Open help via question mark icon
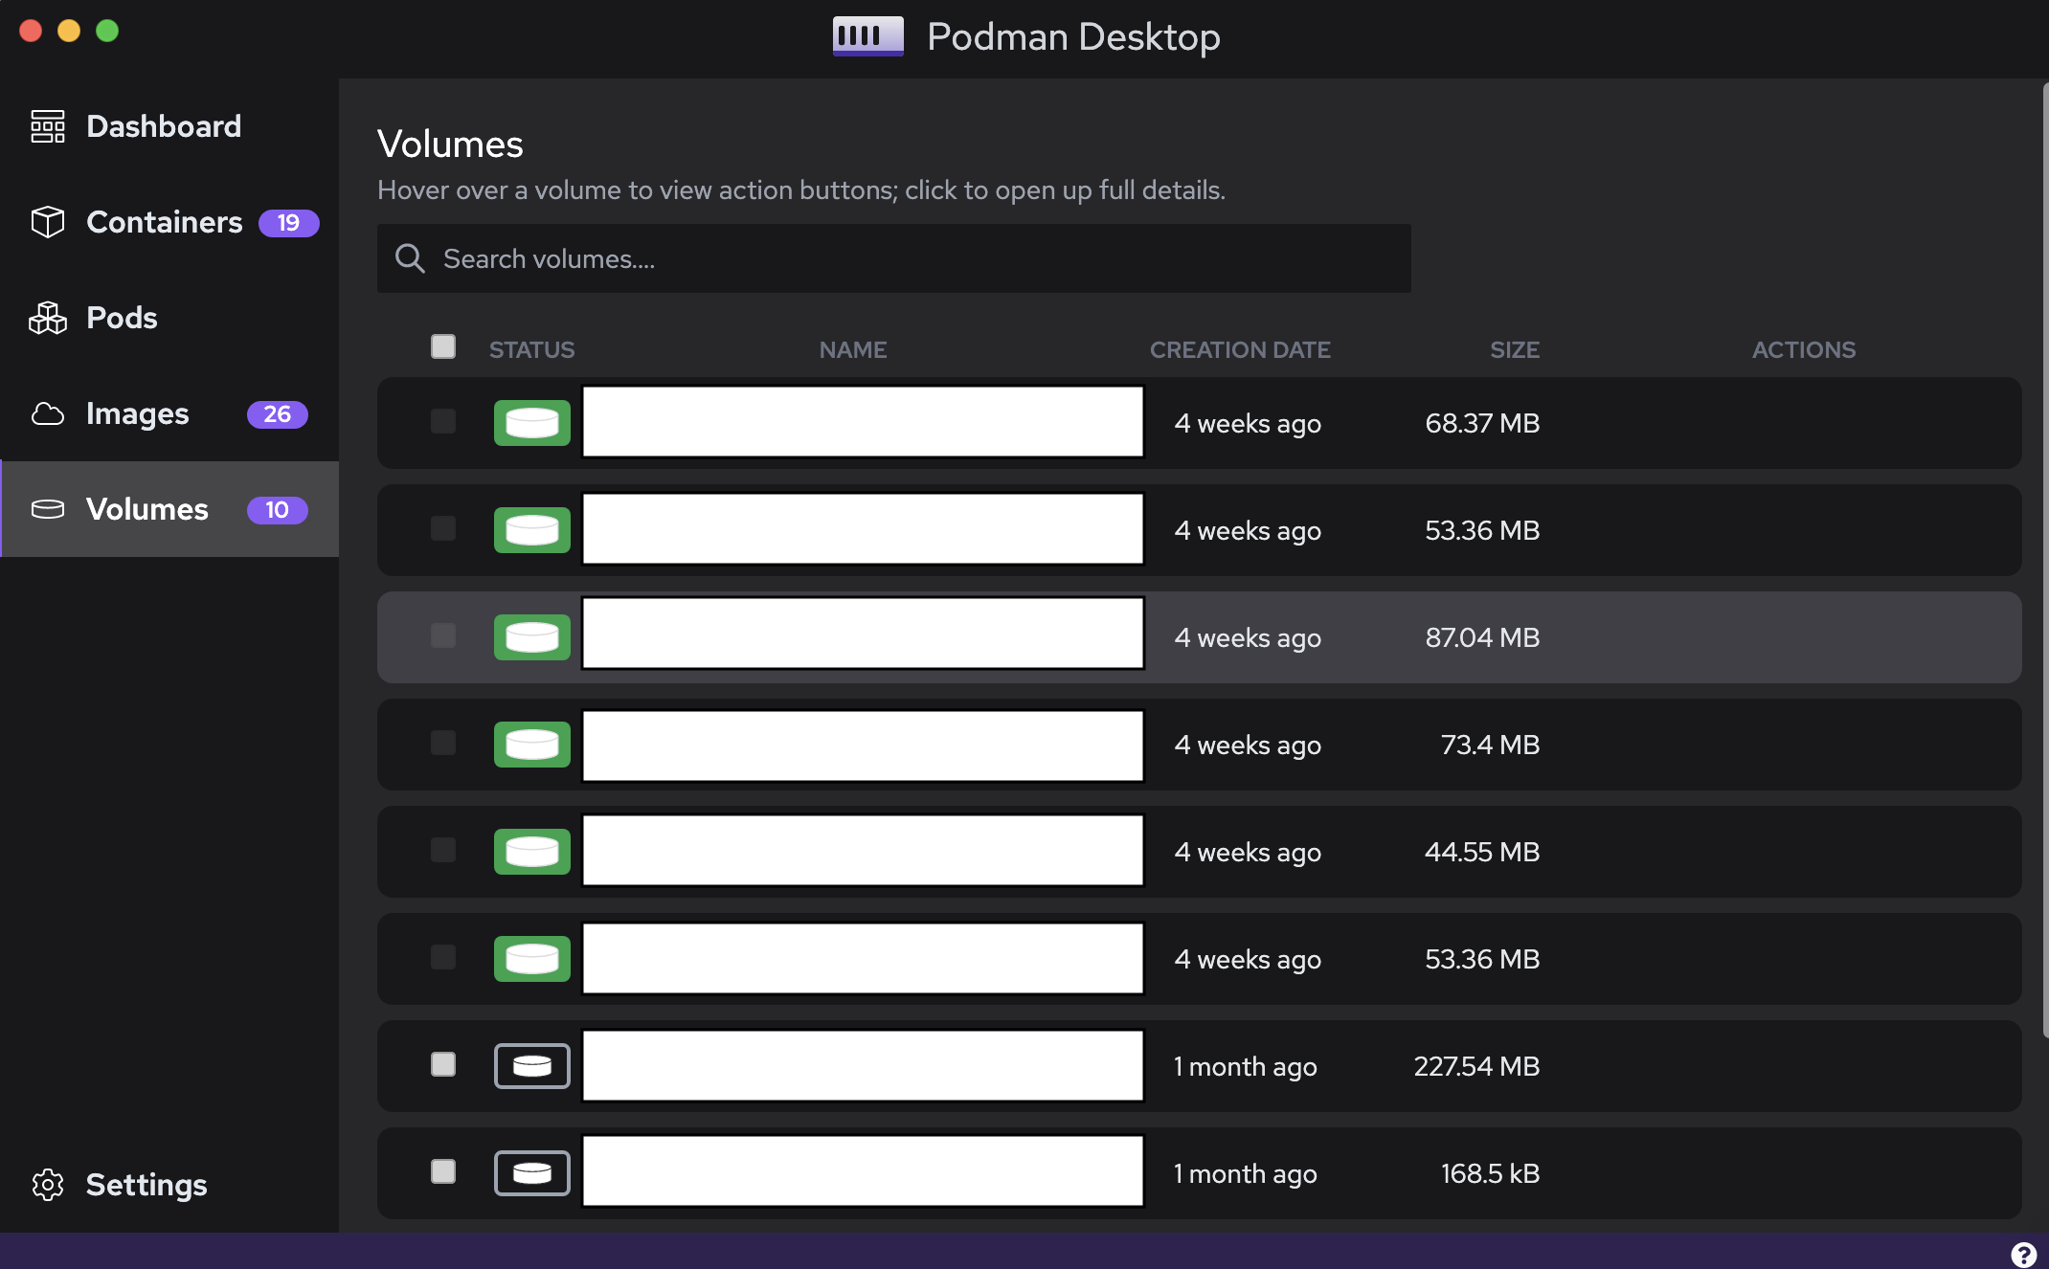 pos(2023,1254)
